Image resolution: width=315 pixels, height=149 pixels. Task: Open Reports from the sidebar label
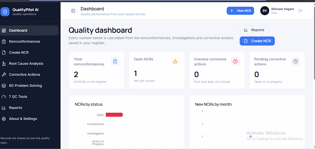[x=15, y=108]
